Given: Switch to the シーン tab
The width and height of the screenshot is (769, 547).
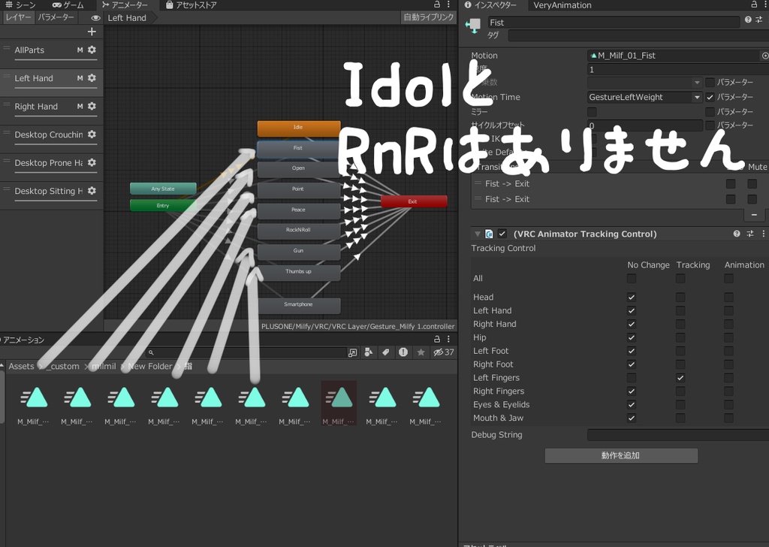Looking at the screenshot, I should [x=20, y=5].
